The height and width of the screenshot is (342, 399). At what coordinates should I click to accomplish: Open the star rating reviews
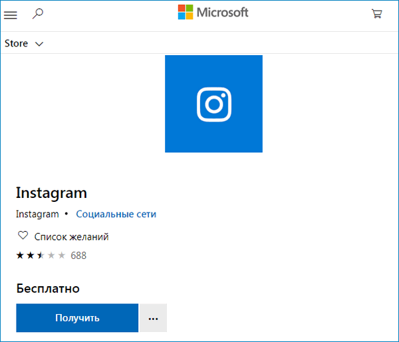tap(41, 255)
